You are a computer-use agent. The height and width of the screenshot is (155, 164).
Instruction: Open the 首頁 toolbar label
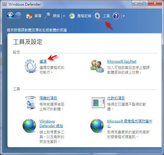[x=38, y=16]
